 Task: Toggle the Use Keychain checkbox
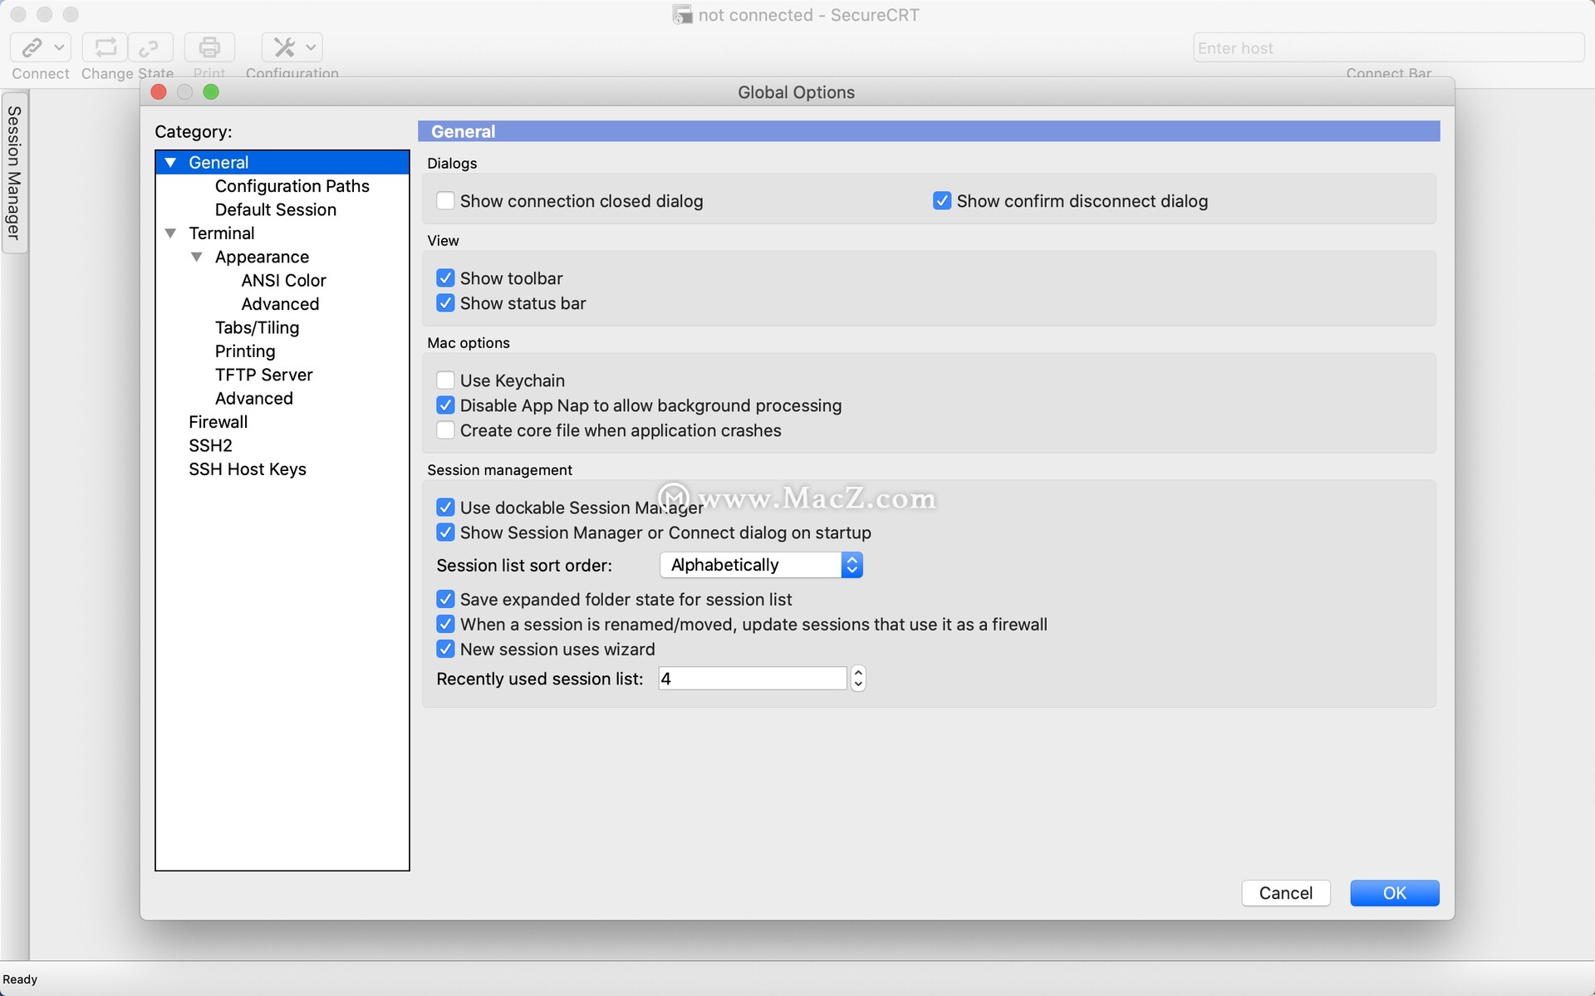click(x=445, y=380)
